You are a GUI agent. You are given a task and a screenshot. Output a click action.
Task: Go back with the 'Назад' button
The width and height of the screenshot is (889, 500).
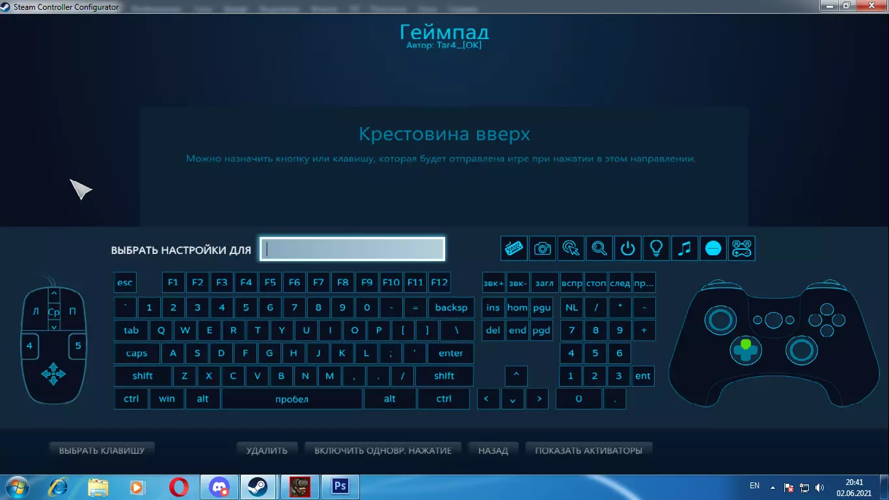[x=493, y=450]
